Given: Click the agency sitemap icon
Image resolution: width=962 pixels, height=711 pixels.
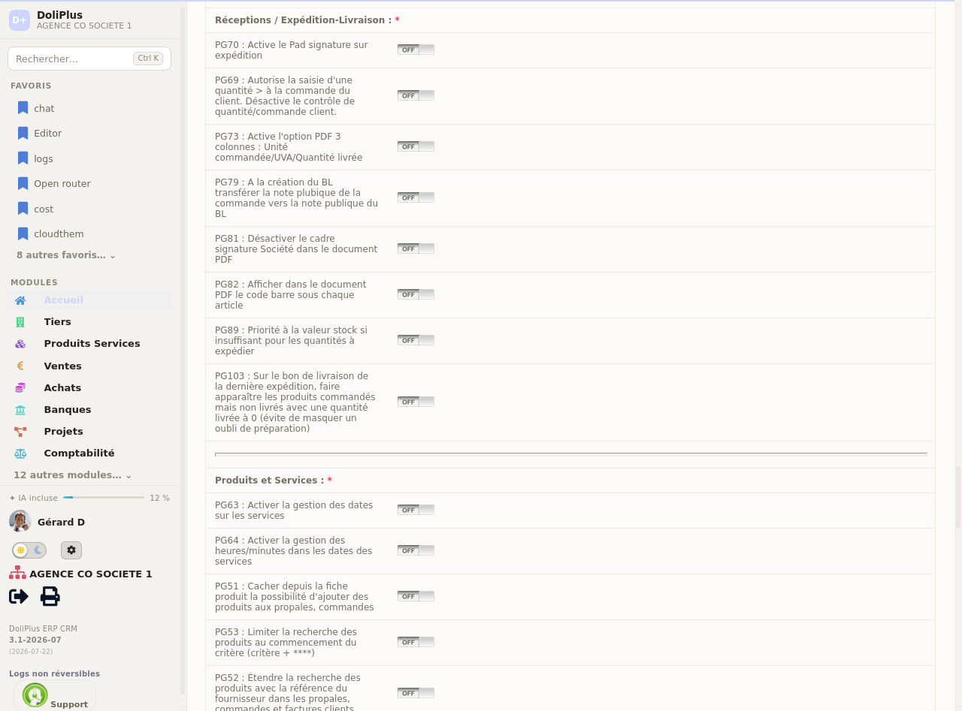Looking at the screenshot, I should 17,573.
